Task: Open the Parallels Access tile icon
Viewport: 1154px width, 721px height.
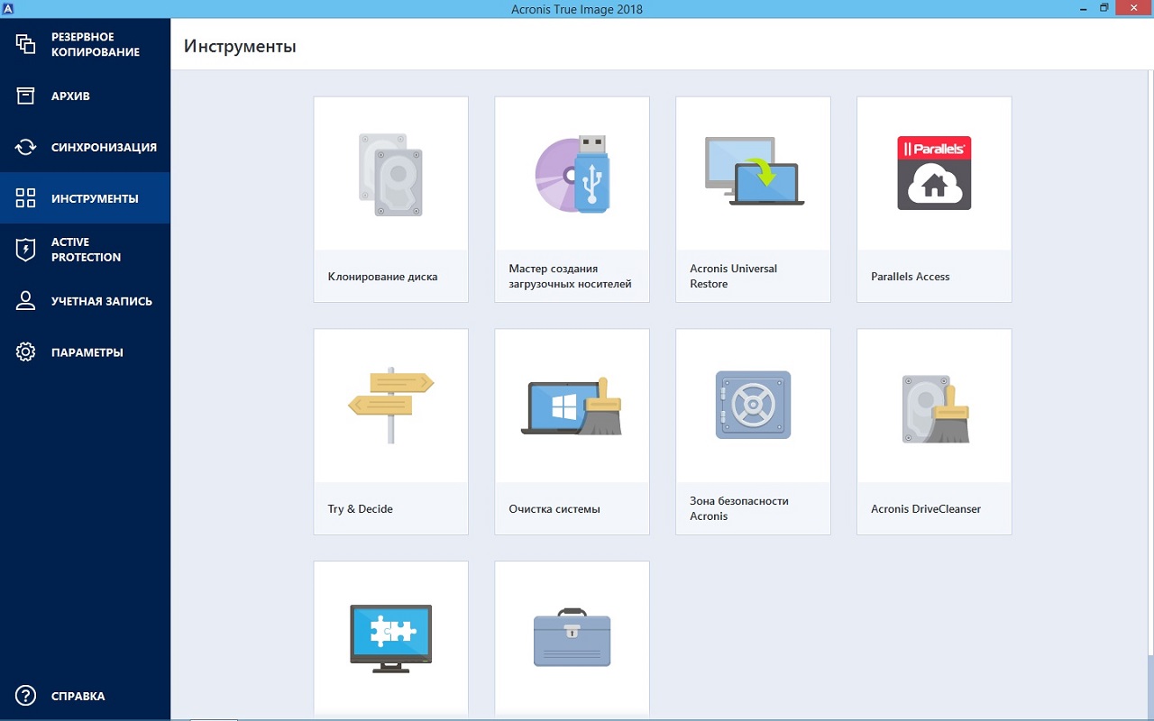Action: pyautogui.click(x=934, y=173)
